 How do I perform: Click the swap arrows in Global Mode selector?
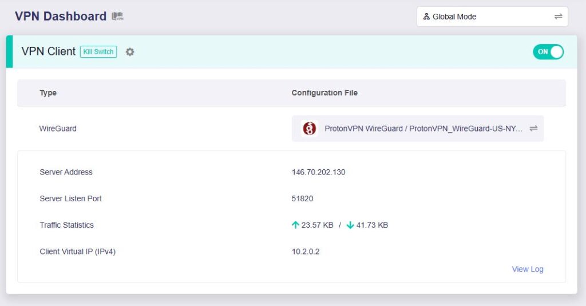(558, 17)
